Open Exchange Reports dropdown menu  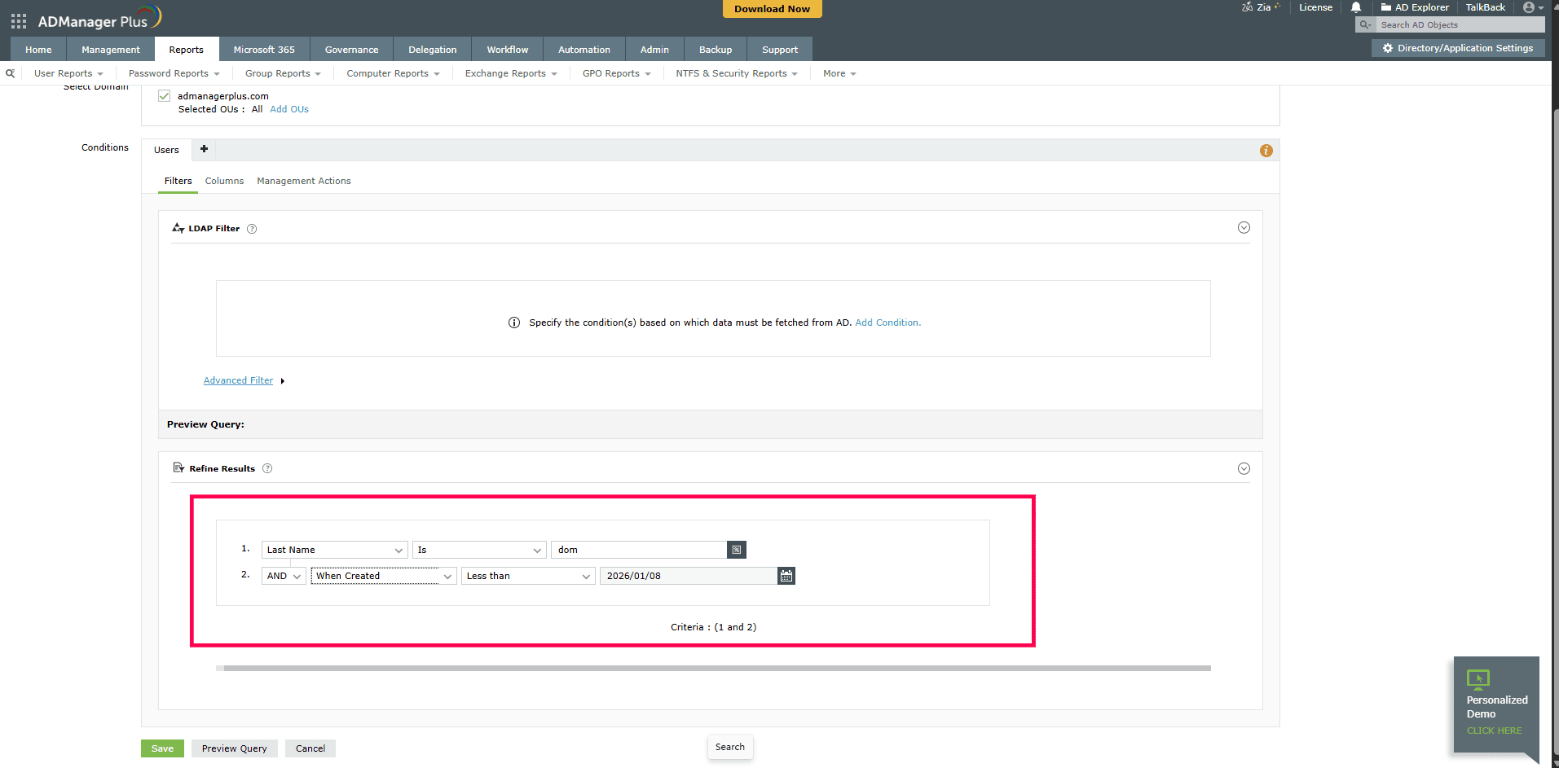click(x=511, y=73)
